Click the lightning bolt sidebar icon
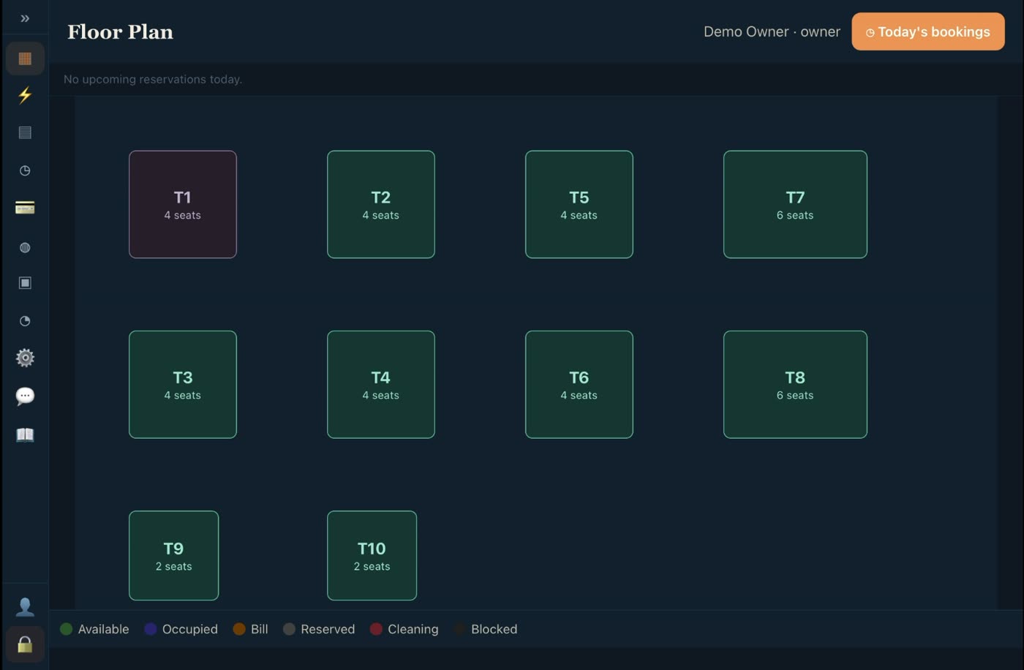This screenshot has width=1024, height=670. (x=25, y=95)
